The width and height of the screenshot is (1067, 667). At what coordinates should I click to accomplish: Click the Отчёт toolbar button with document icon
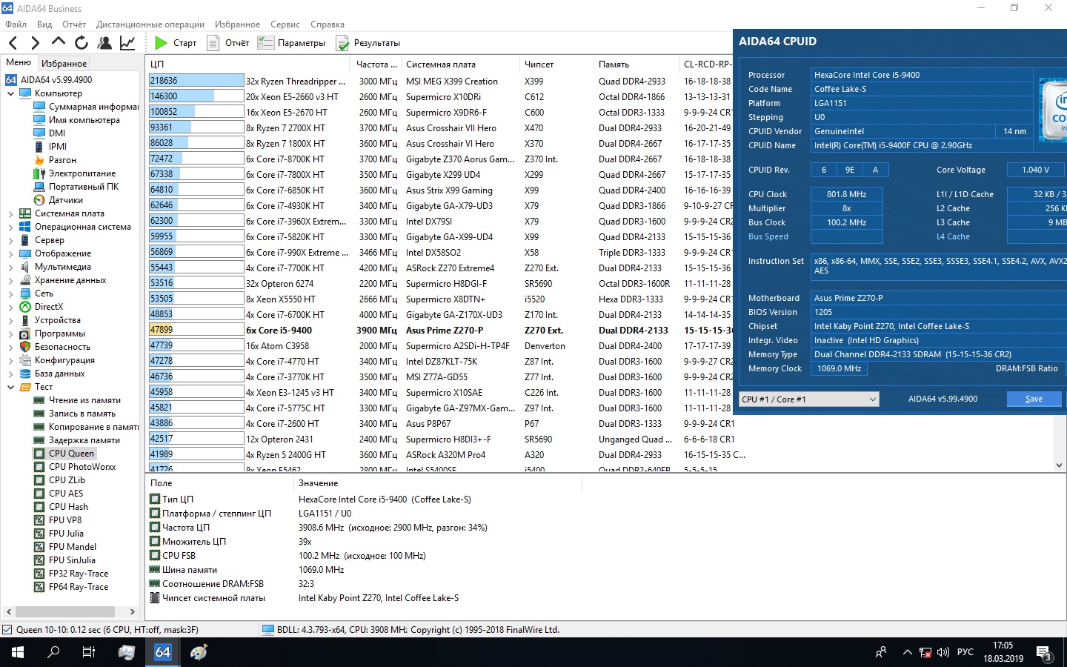tap(228, 43)
